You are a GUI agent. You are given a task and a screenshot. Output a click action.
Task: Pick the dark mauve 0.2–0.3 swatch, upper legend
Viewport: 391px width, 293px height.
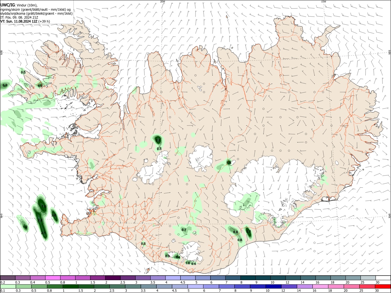click(7, 278)
